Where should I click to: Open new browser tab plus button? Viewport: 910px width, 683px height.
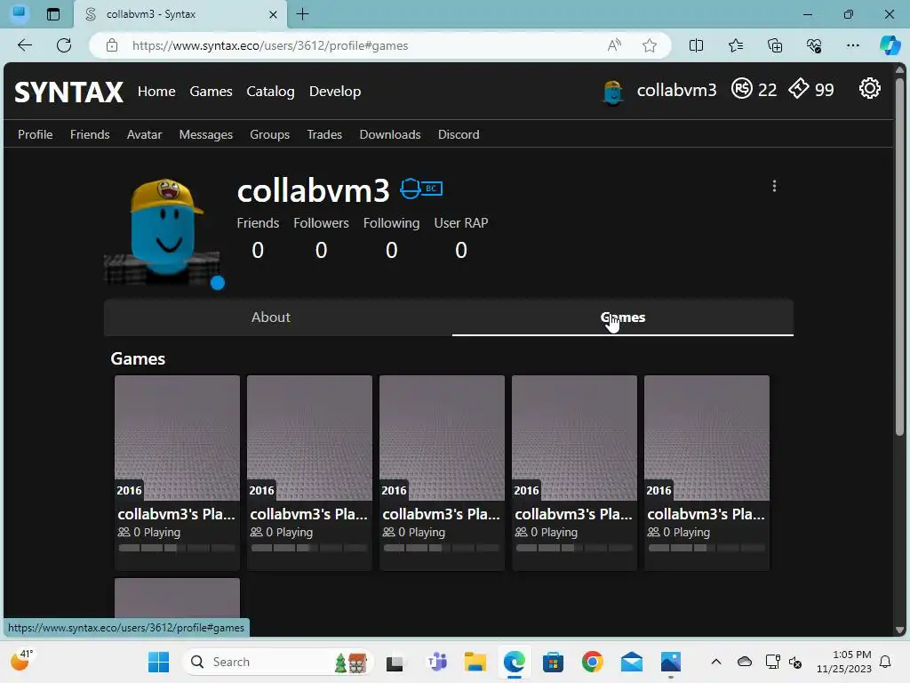pos(302,14)
